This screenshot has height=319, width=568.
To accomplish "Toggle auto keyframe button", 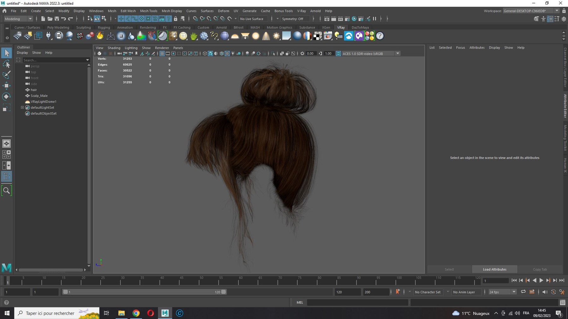I will (x=398, y=292).
